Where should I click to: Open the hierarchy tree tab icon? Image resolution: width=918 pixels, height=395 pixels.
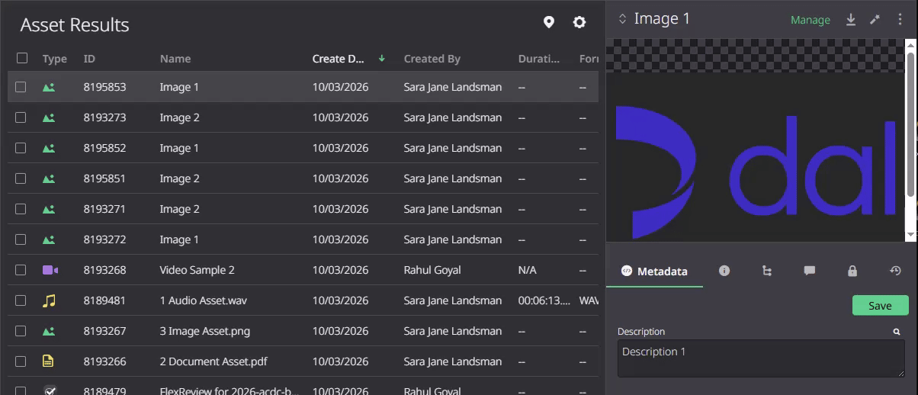[767, 271]
